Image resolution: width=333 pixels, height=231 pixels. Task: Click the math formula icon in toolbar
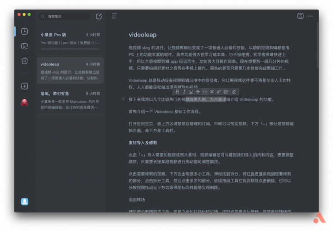[212, 92]
